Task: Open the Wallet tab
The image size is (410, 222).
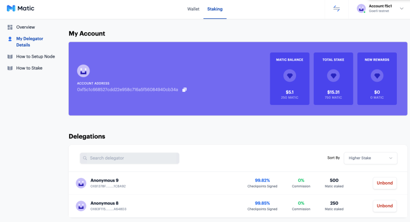Action: pos(193,9)
